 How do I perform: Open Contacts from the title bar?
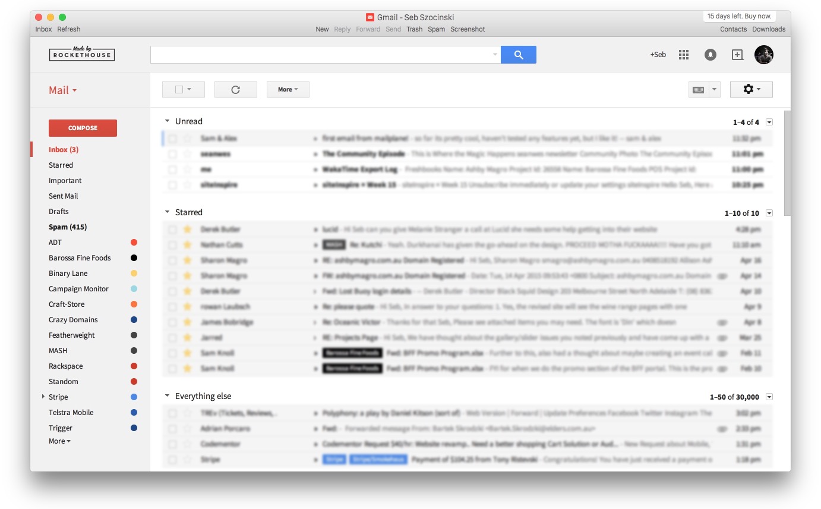(734, 29)
